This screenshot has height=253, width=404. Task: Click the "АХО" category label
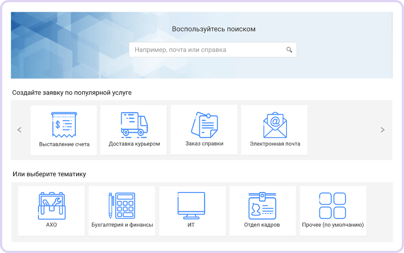[51, 224]
